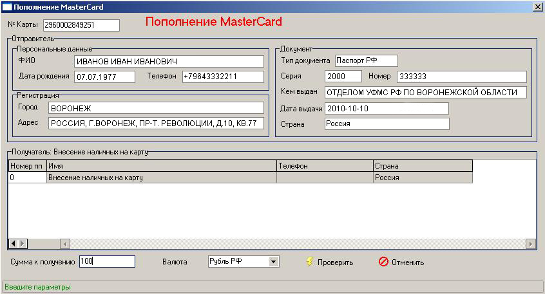
Task: Click the Валюта label
Action: 175,262
